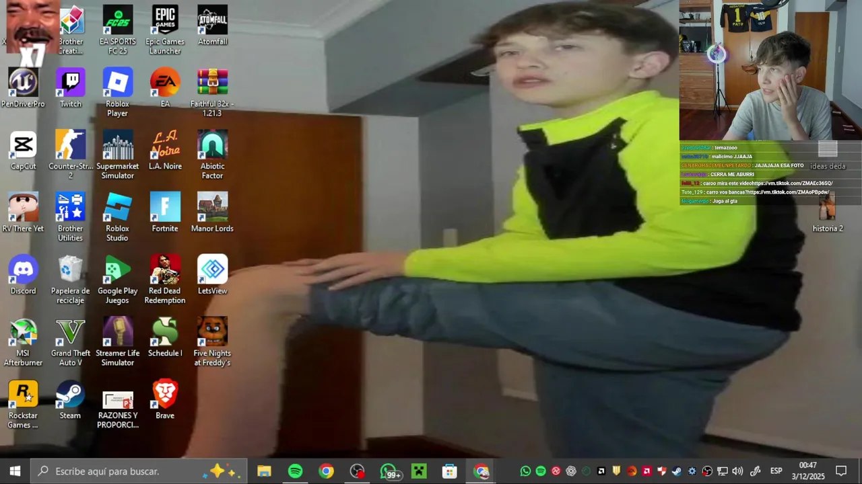The width and height of the screenshot is (862, 484).
Task: Open Steam desktop shortcut
Action: 70,401
